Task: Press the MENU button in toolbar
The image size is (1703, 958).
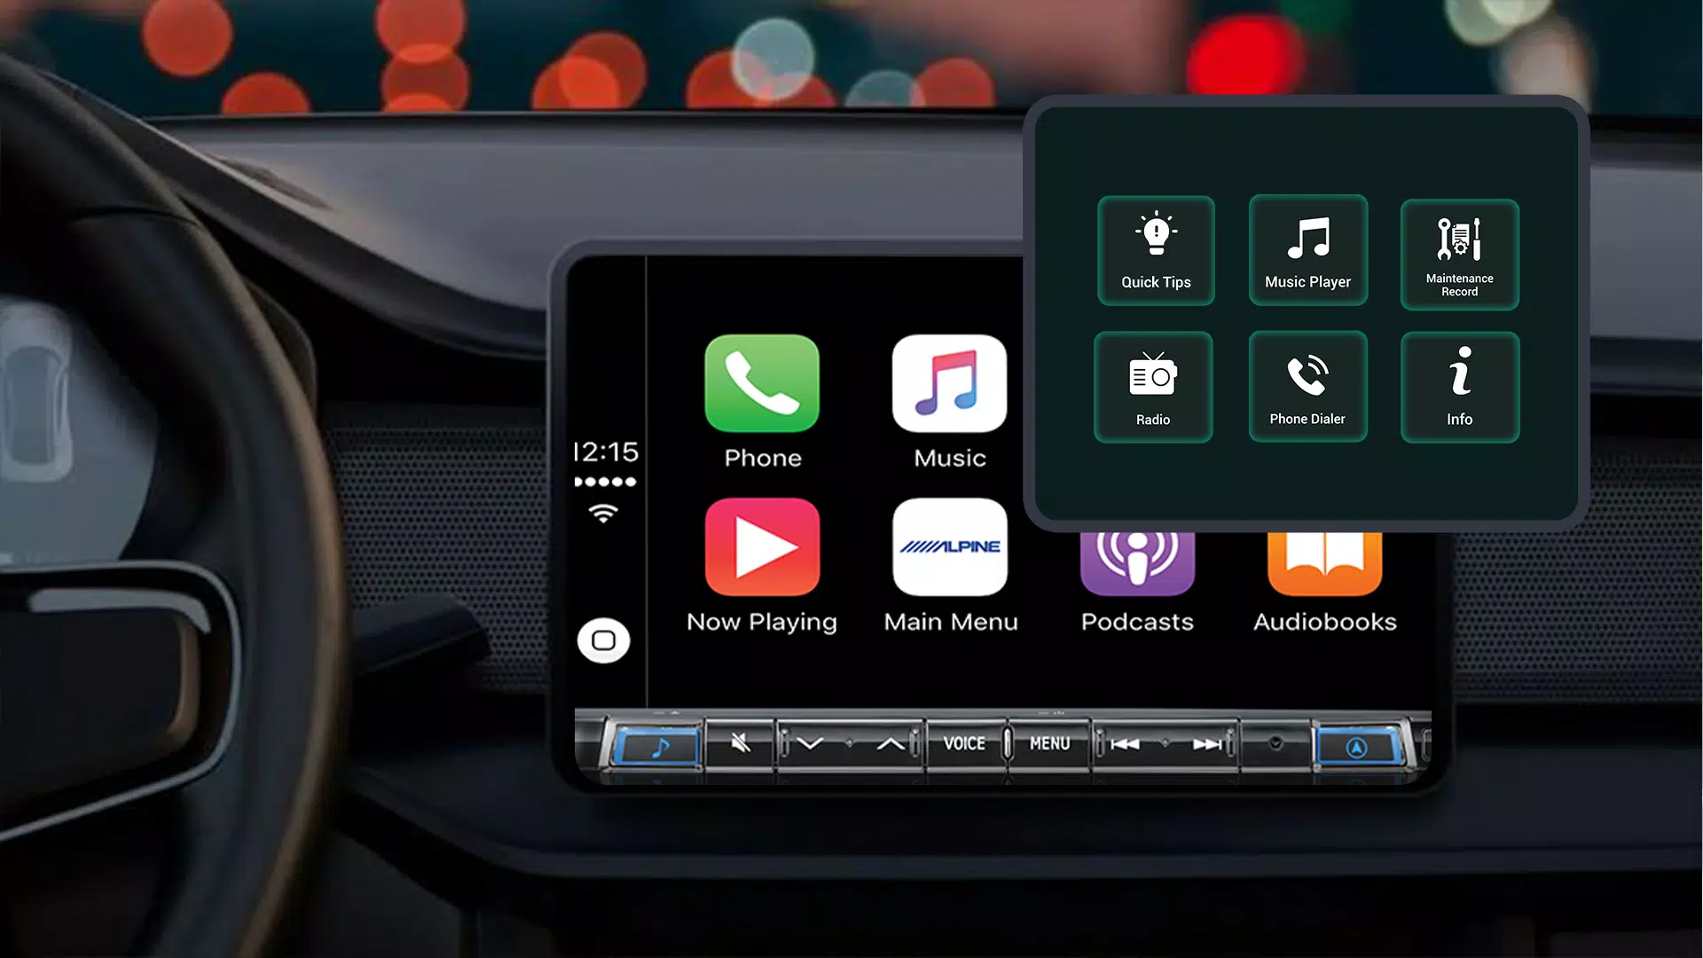Action: 1047,744
